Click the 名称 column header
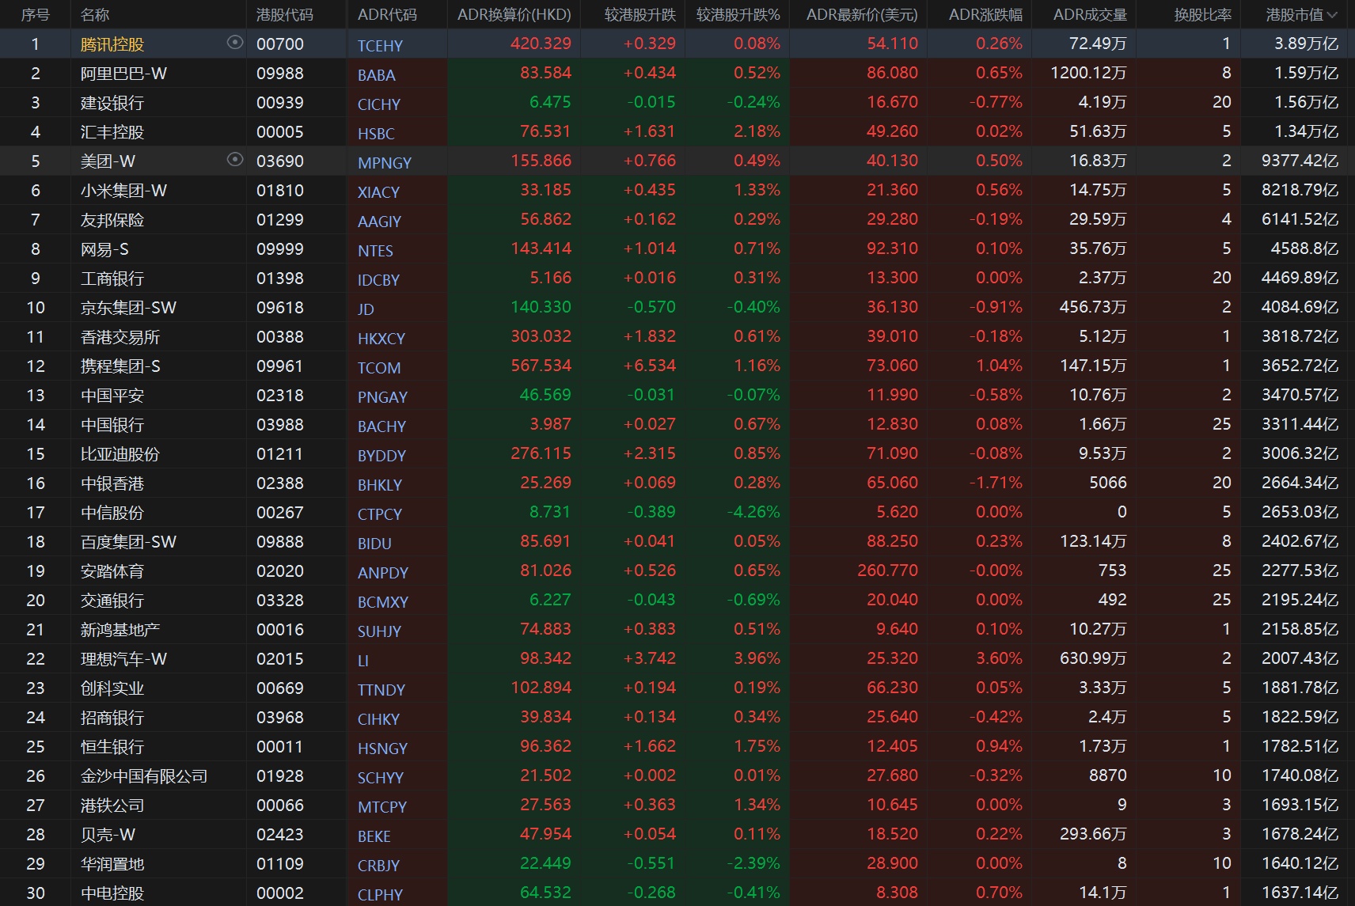 (x=95, y=15)
